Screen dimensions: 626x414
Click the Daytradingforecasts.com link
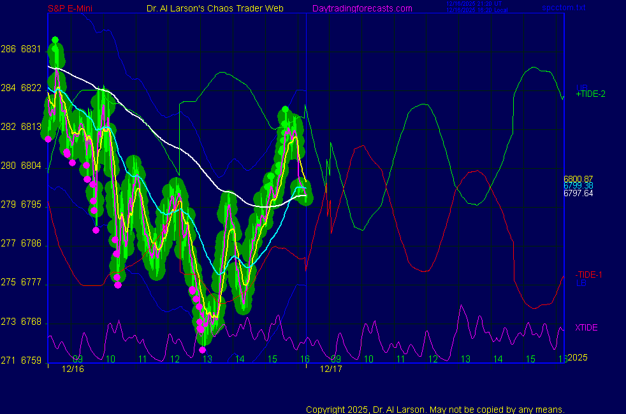pyautogui.click(x=361, y=8)
